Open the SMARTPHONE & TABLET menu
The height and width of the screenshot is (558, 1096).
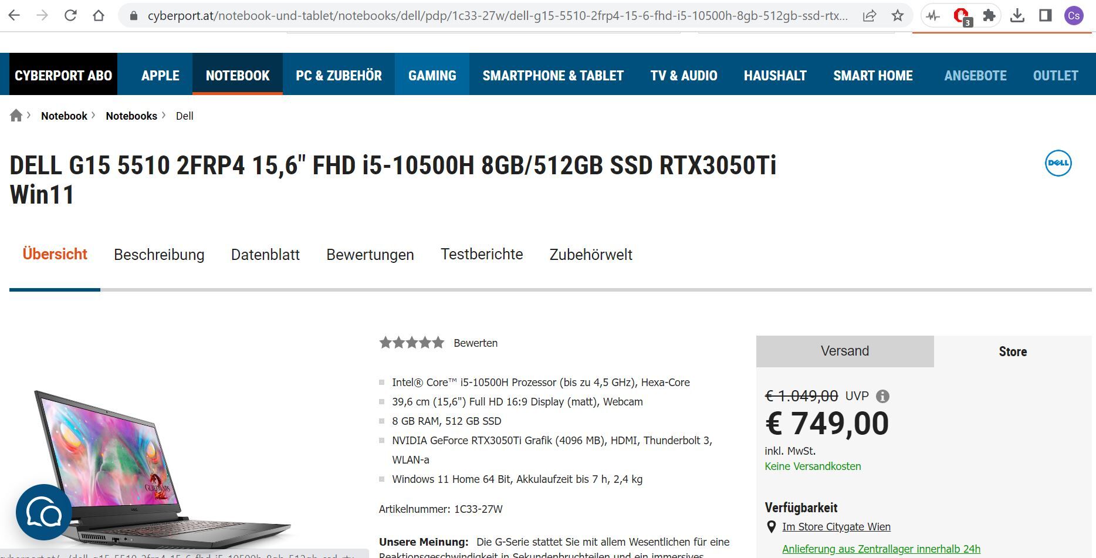tap(553, 75)
